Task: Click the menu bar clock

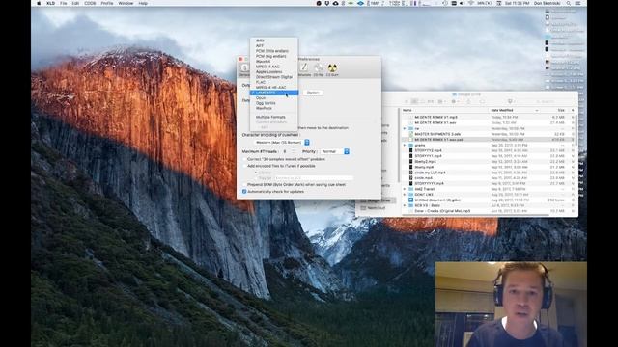Action: (x=517, y=3)
